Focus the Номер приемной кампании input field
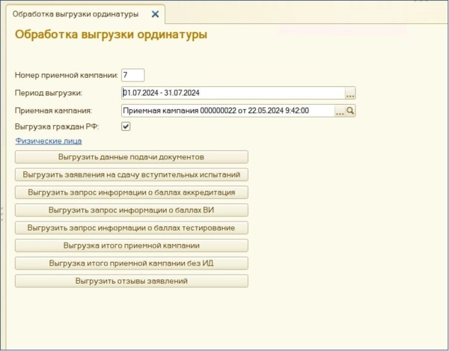 click(x=132, y=75)
